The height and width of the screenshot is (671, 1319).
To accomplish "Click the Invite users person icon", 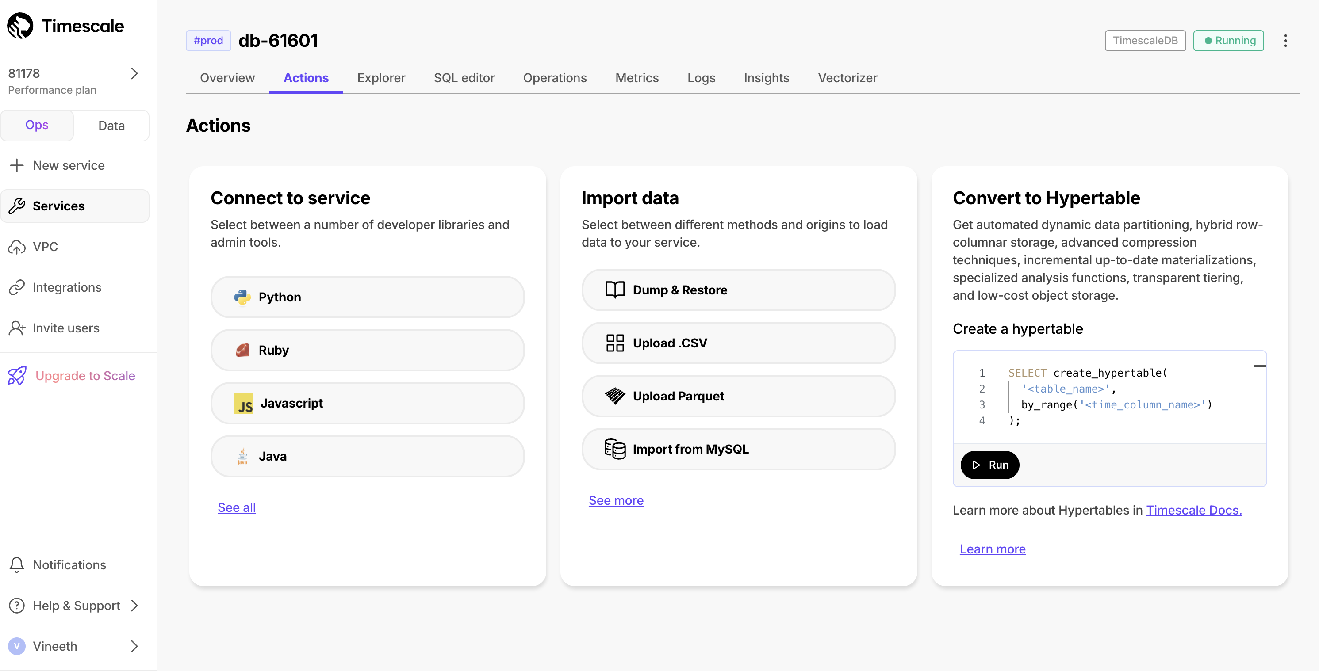I will (x=17, y=328).
